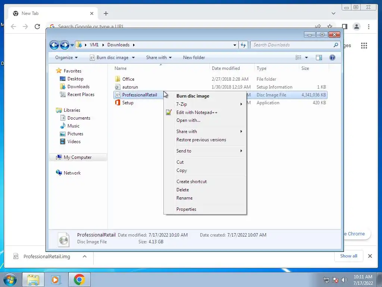Open Downloads in the navigation pane

(x=78, y=87)
